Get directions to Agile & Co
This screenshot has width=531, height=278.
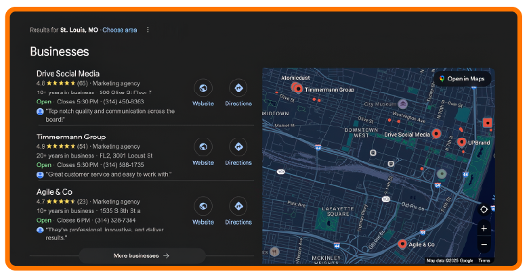point(238,206)
